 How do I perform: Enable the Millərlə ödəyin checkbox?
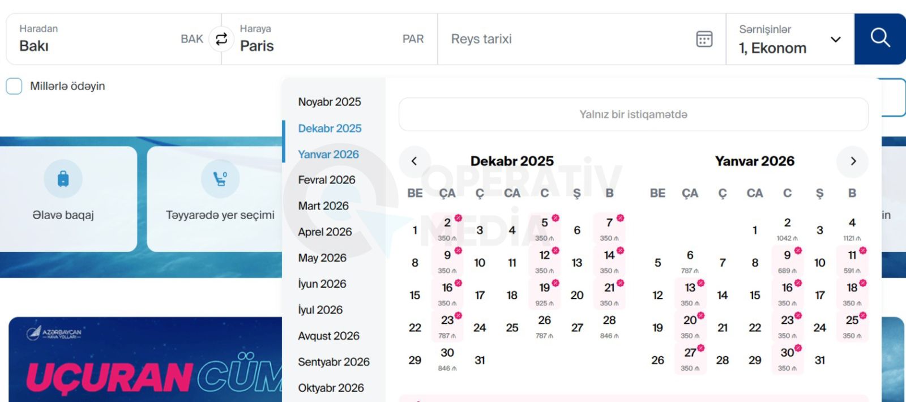click(x=14, y=86)
